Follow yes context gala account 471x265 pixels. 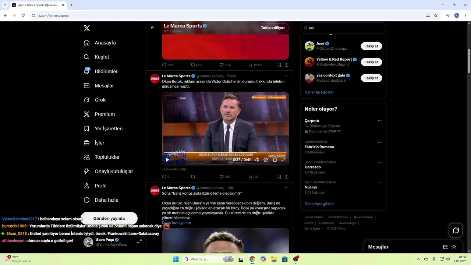[371, 78]
